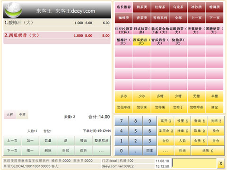Open 查询 R query
The image size is (227, 170).
tap(199, 121)
